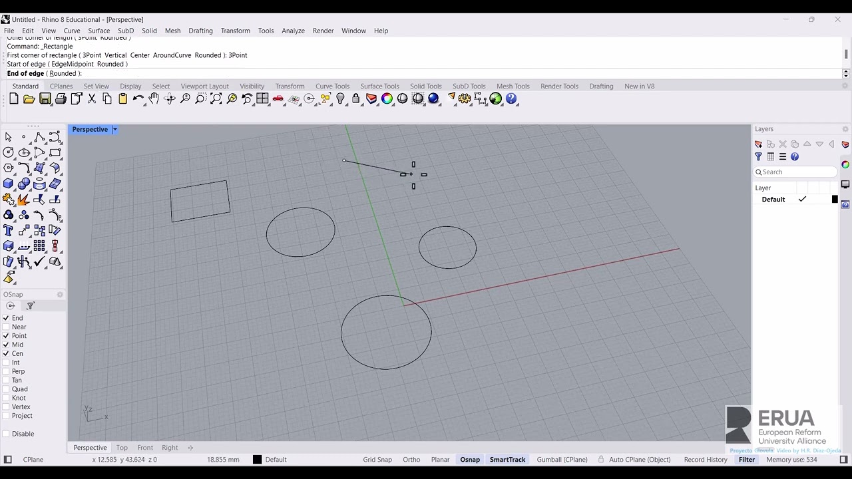Screen dimensions: 852x479
Task: Open the Curve menu
Action: pyautogui.click(x=72, y=31)
